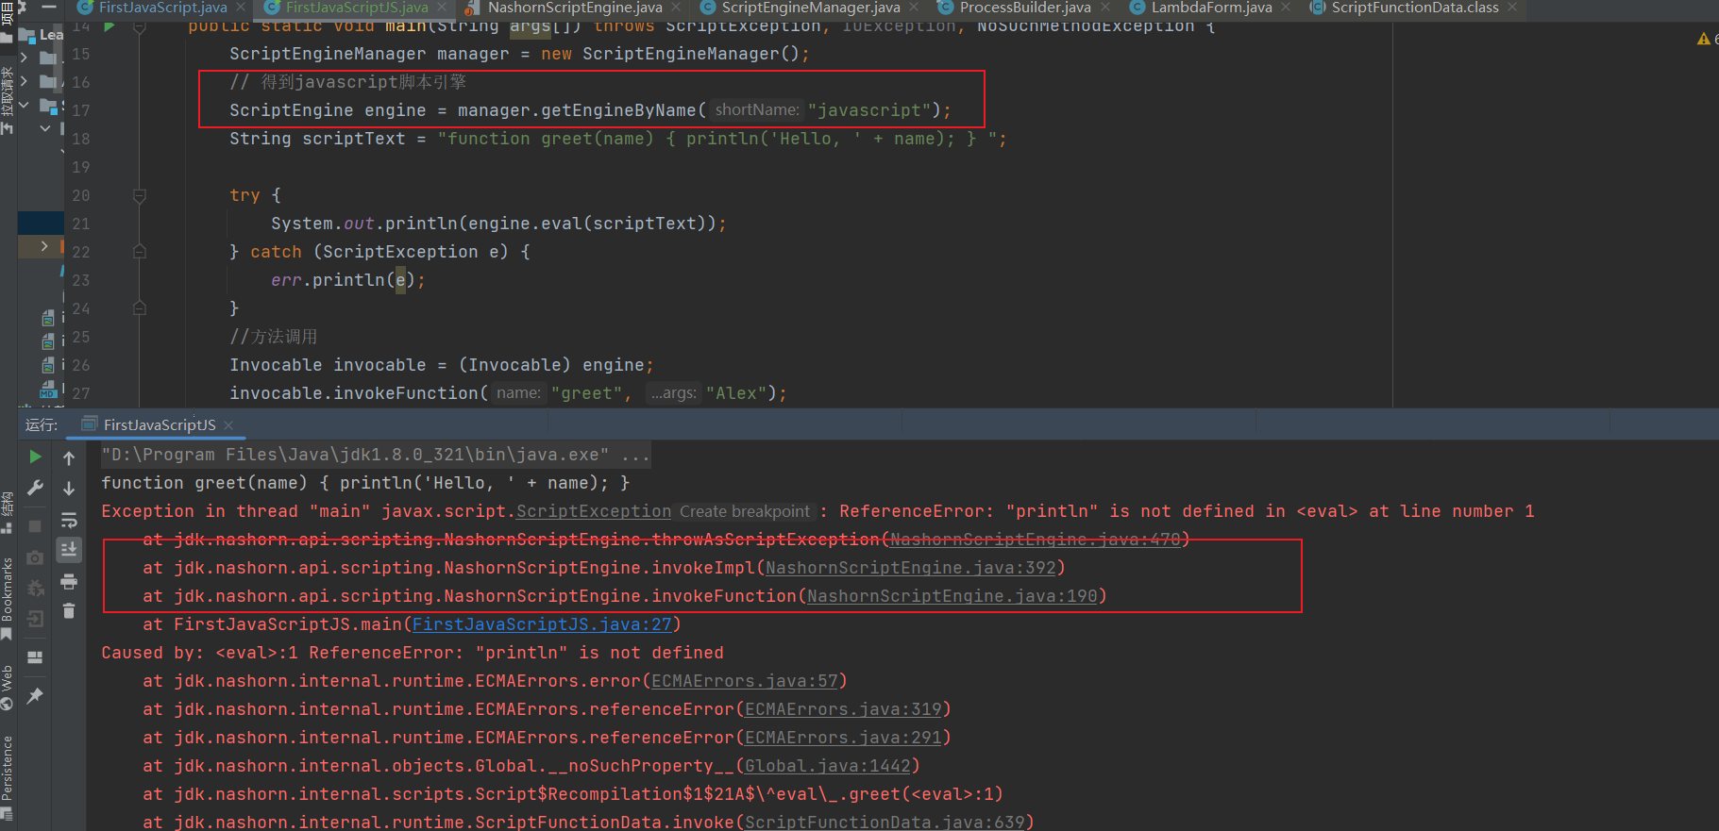Click the "Caused by: <eval>:1" console line
This screenshot has width=1719, height=831.
click(413, 653)
